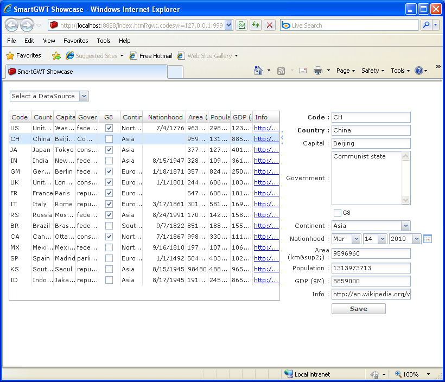Go back using the browser Back arrow
445x382 pixels.
pyautogui.click(x=11, y=26)
